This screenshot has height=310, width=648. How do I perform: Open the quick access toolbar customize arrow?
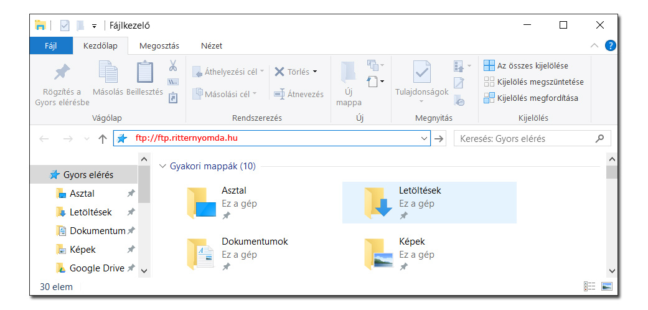click(94, 26)
